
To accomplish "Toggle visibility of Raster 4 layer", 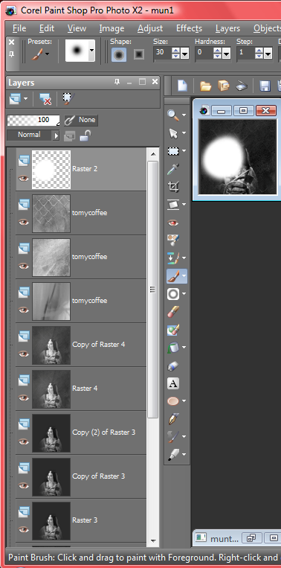I will pyautogui.click(x=24, y=398).
